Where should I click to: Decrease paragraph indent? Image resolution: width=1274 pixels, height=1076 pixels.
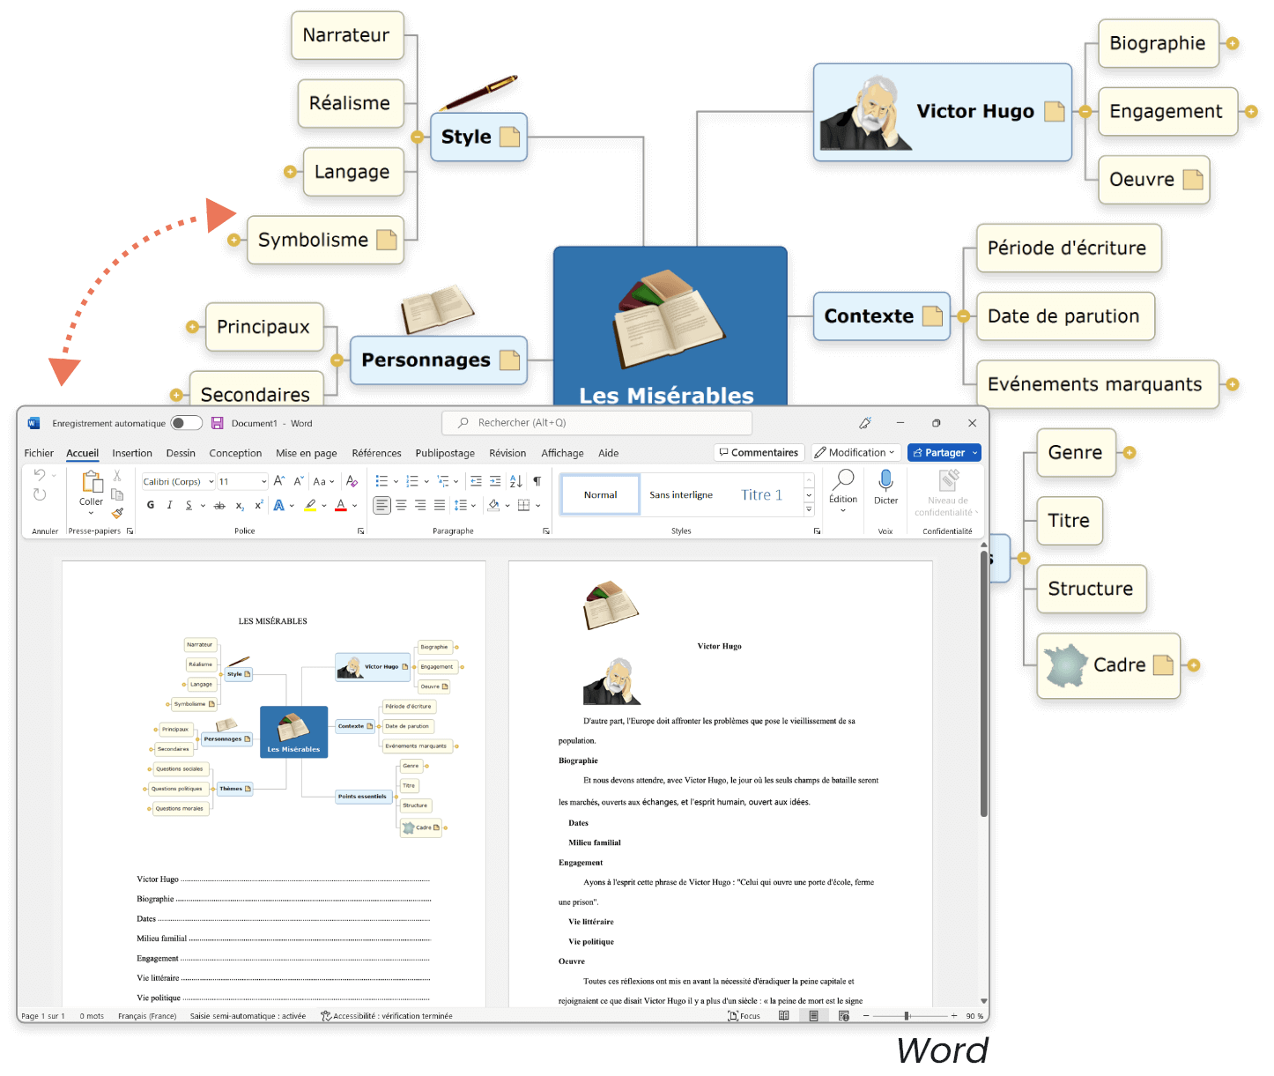click(x=476, y=481)
